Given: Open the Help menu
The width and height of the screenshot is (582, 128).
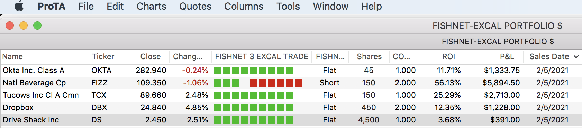Looking at the screenshot, I should click(x=371, y=6).
